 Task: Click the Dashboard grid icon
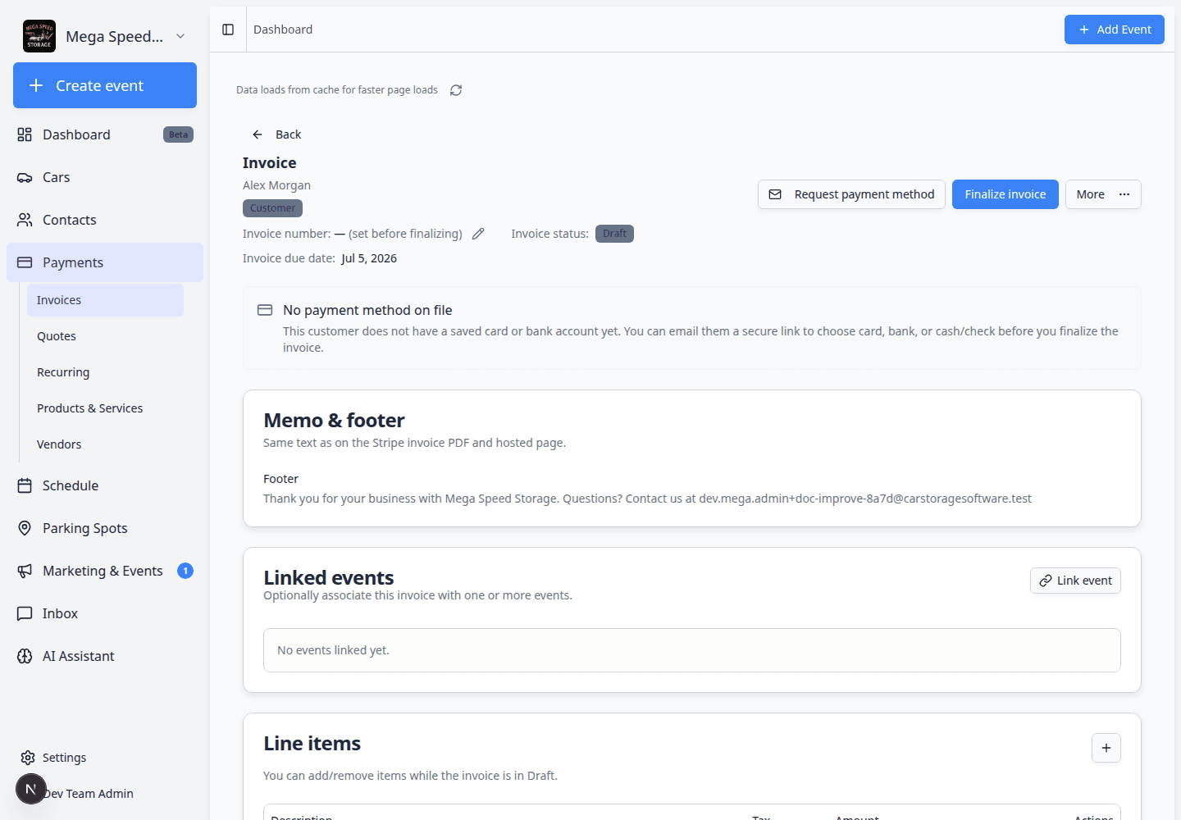pos(25,134)
